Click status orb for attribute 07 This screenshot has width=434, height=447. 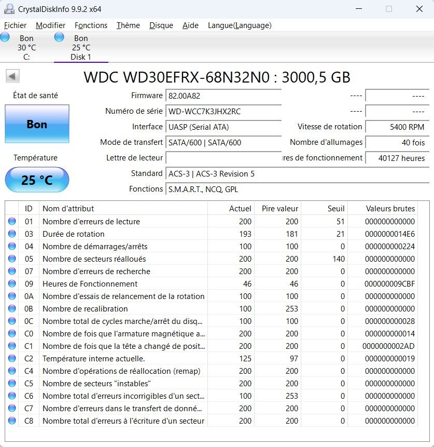point(12,271)
